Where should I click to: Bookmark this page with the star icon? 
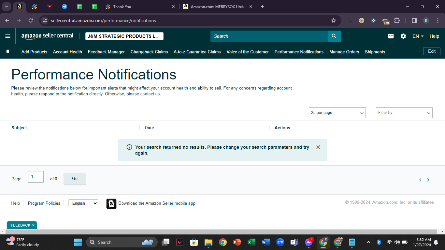334,21
